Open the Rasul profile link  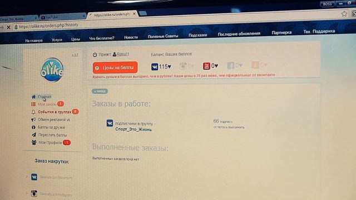click(x=122, y=54)
